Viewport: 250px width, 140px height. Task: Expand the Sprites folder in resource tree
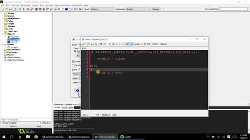point(2,13)
